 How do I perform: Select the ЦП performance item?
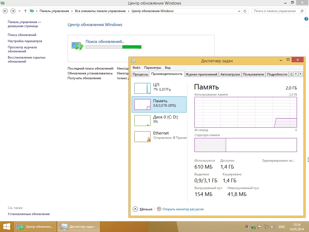159,88
